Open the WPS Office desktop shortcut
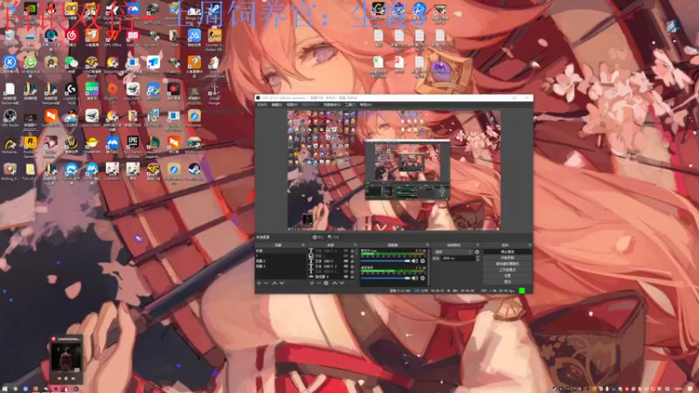Screen dimensions: 699x393 113,37
